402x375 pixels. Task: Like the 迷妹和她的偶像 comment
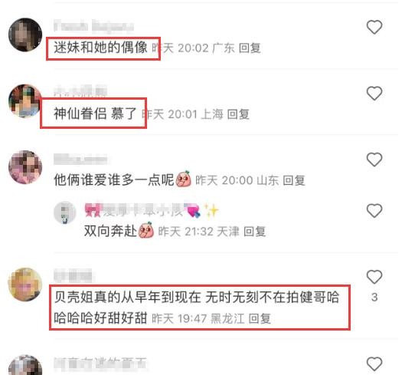click(374, 27)
